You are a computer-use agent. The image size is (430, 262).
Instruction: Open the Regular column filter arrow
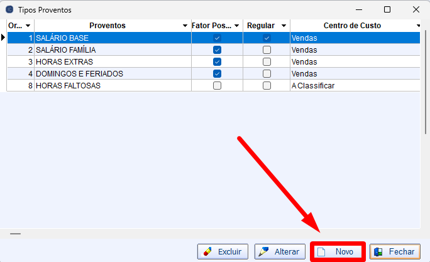284,26
